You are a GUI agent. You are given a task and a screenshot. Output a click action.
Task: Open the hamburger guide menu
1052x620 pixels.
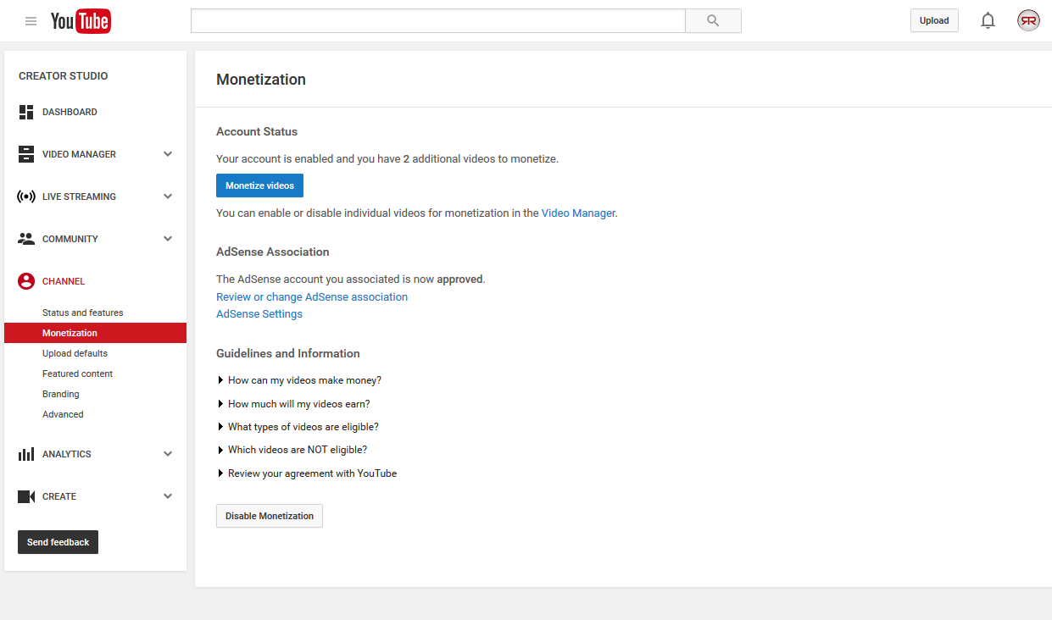click(x=31, y=21)
